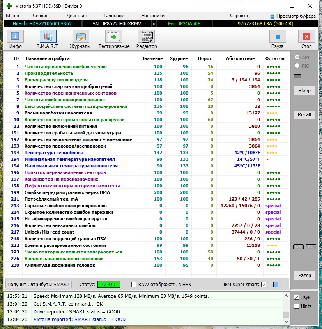Image resolution: width=322 pixels, height=329 pixels.
Task: Select row Время наработки накопителя
Action: point(147,113)
